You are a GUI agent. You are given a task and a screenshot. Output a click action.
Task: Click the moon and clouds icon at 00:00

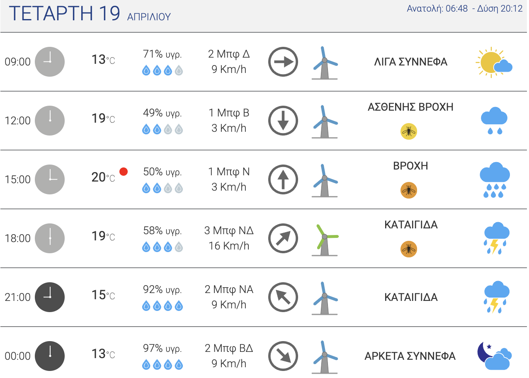[x=494, y=356]
